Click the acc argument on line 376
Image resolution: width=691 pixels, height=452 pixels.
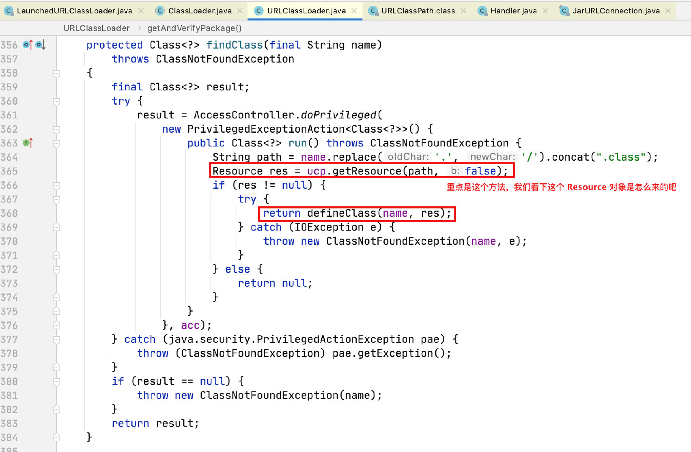pos(190,326)
